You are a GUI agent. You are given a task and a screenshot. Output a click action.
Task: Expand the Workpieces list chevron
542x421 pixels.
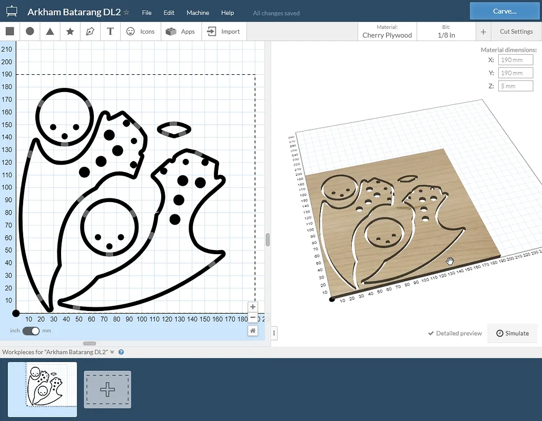click(x=112, y=352)
